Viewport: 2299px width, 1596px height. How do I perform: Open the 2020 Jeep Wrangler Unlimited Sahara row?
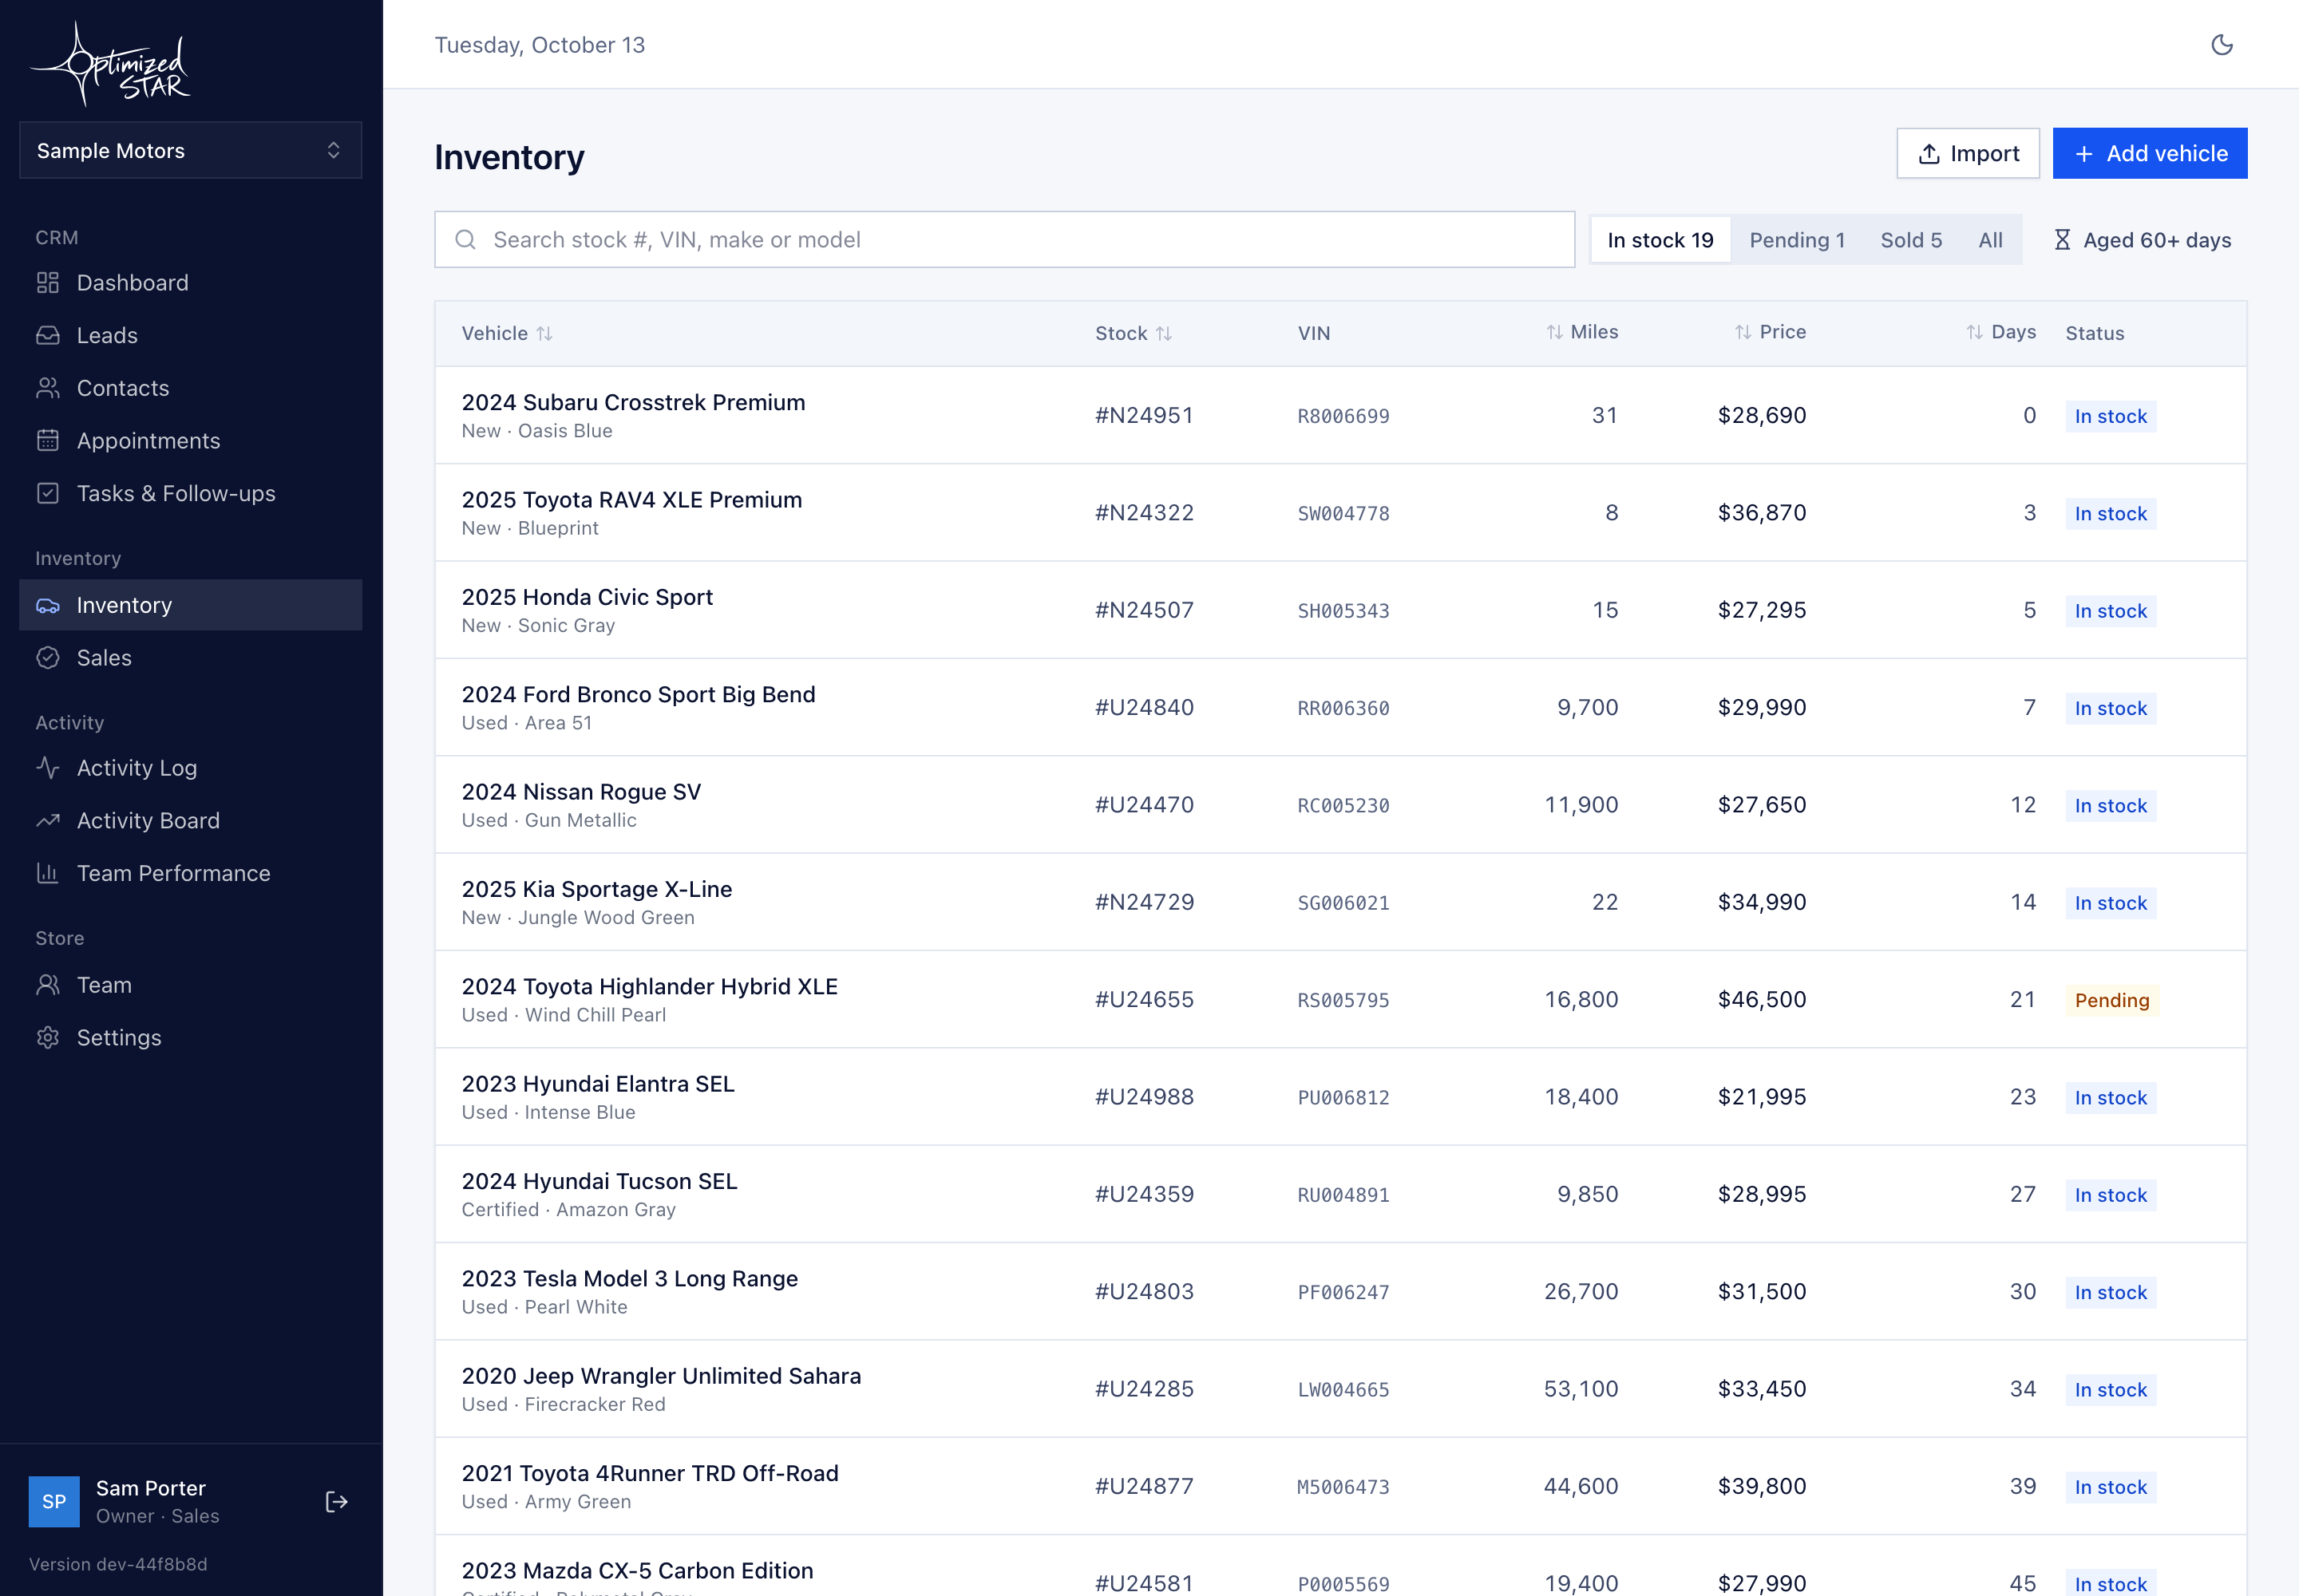pyautogui.click(x=1340, y=1388)
